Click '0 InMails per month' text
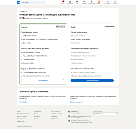 (x=79, y=36)
